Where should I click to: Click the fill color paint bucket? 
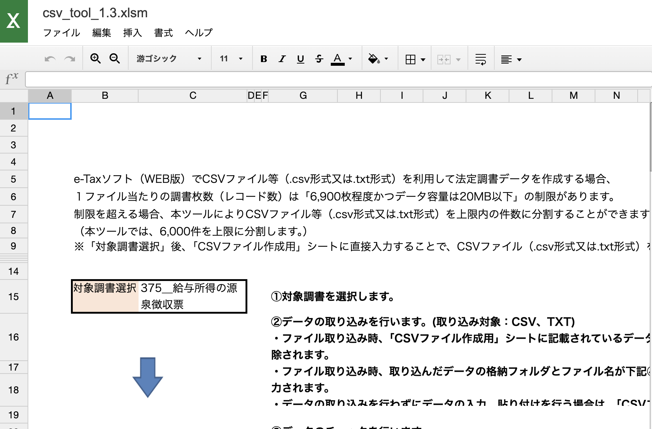click(x=374, y=59)
